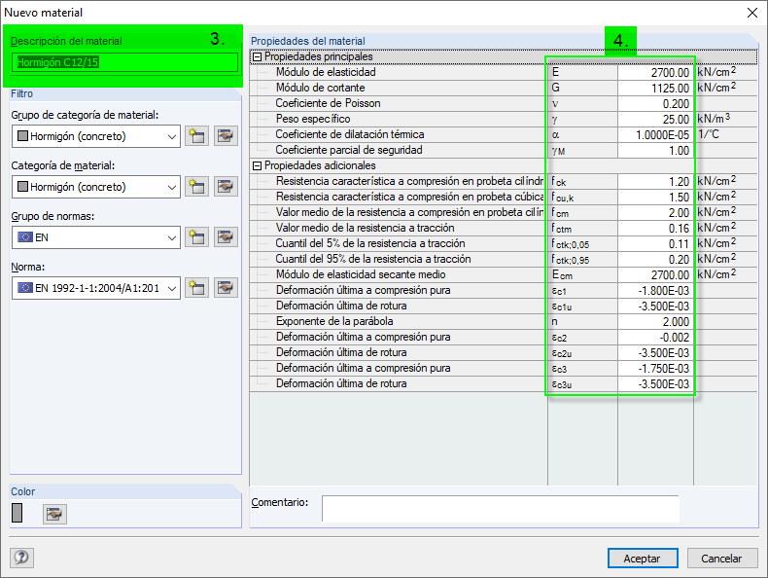The image size is (768, 578).
Task: Click the symbol cell 'E' for elasticity
Action: (582, 73)
